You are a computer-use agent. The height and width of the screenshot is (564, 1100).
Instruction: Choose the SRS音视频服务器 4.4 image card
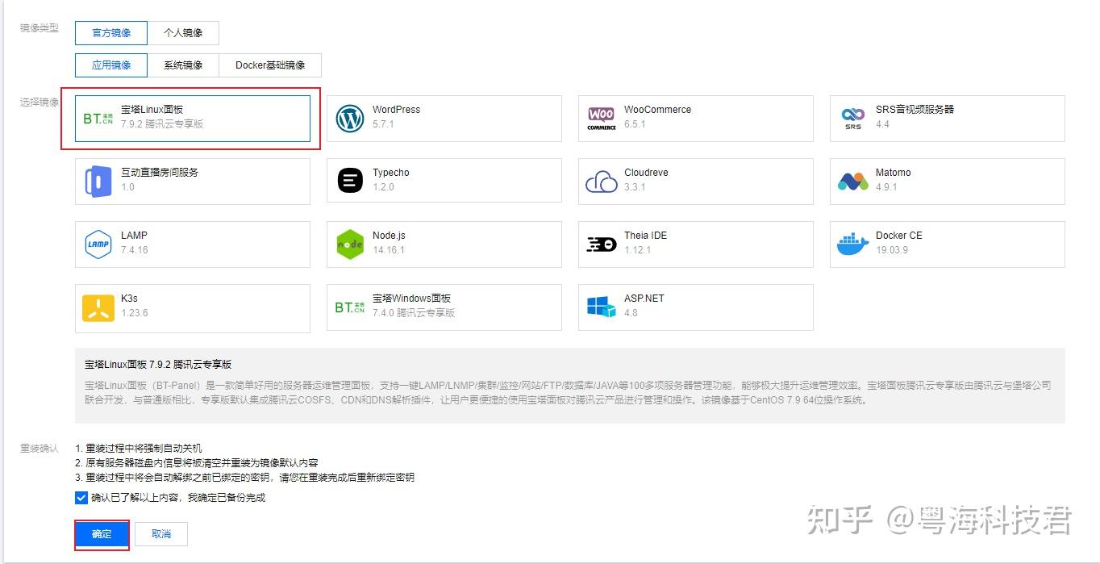click(948, 119)
